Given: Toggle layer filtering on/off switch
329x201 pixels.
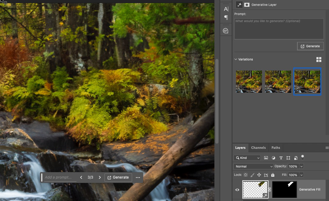Looking at the screenshot, I should pos(303,157).
